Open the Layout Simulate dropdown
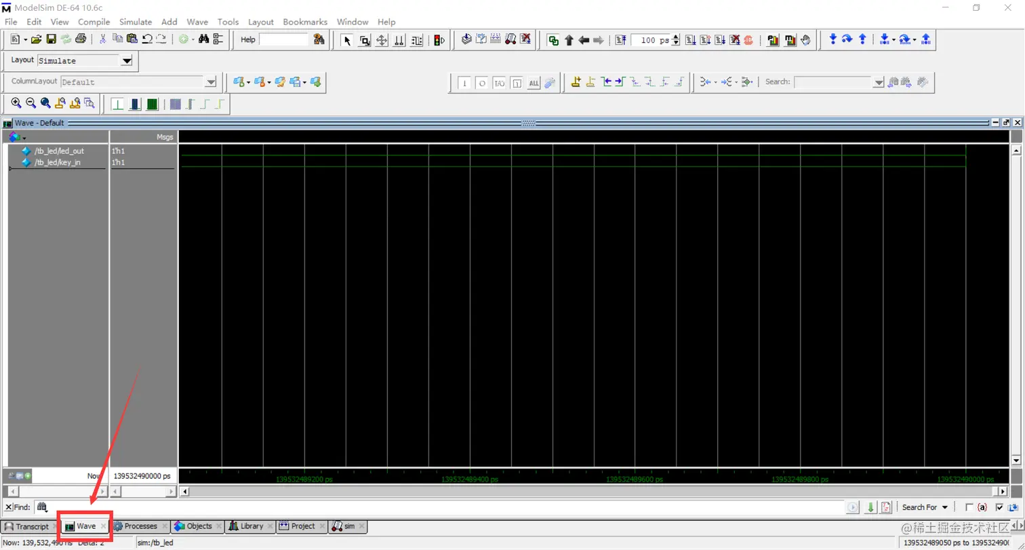 coord(126,61)
